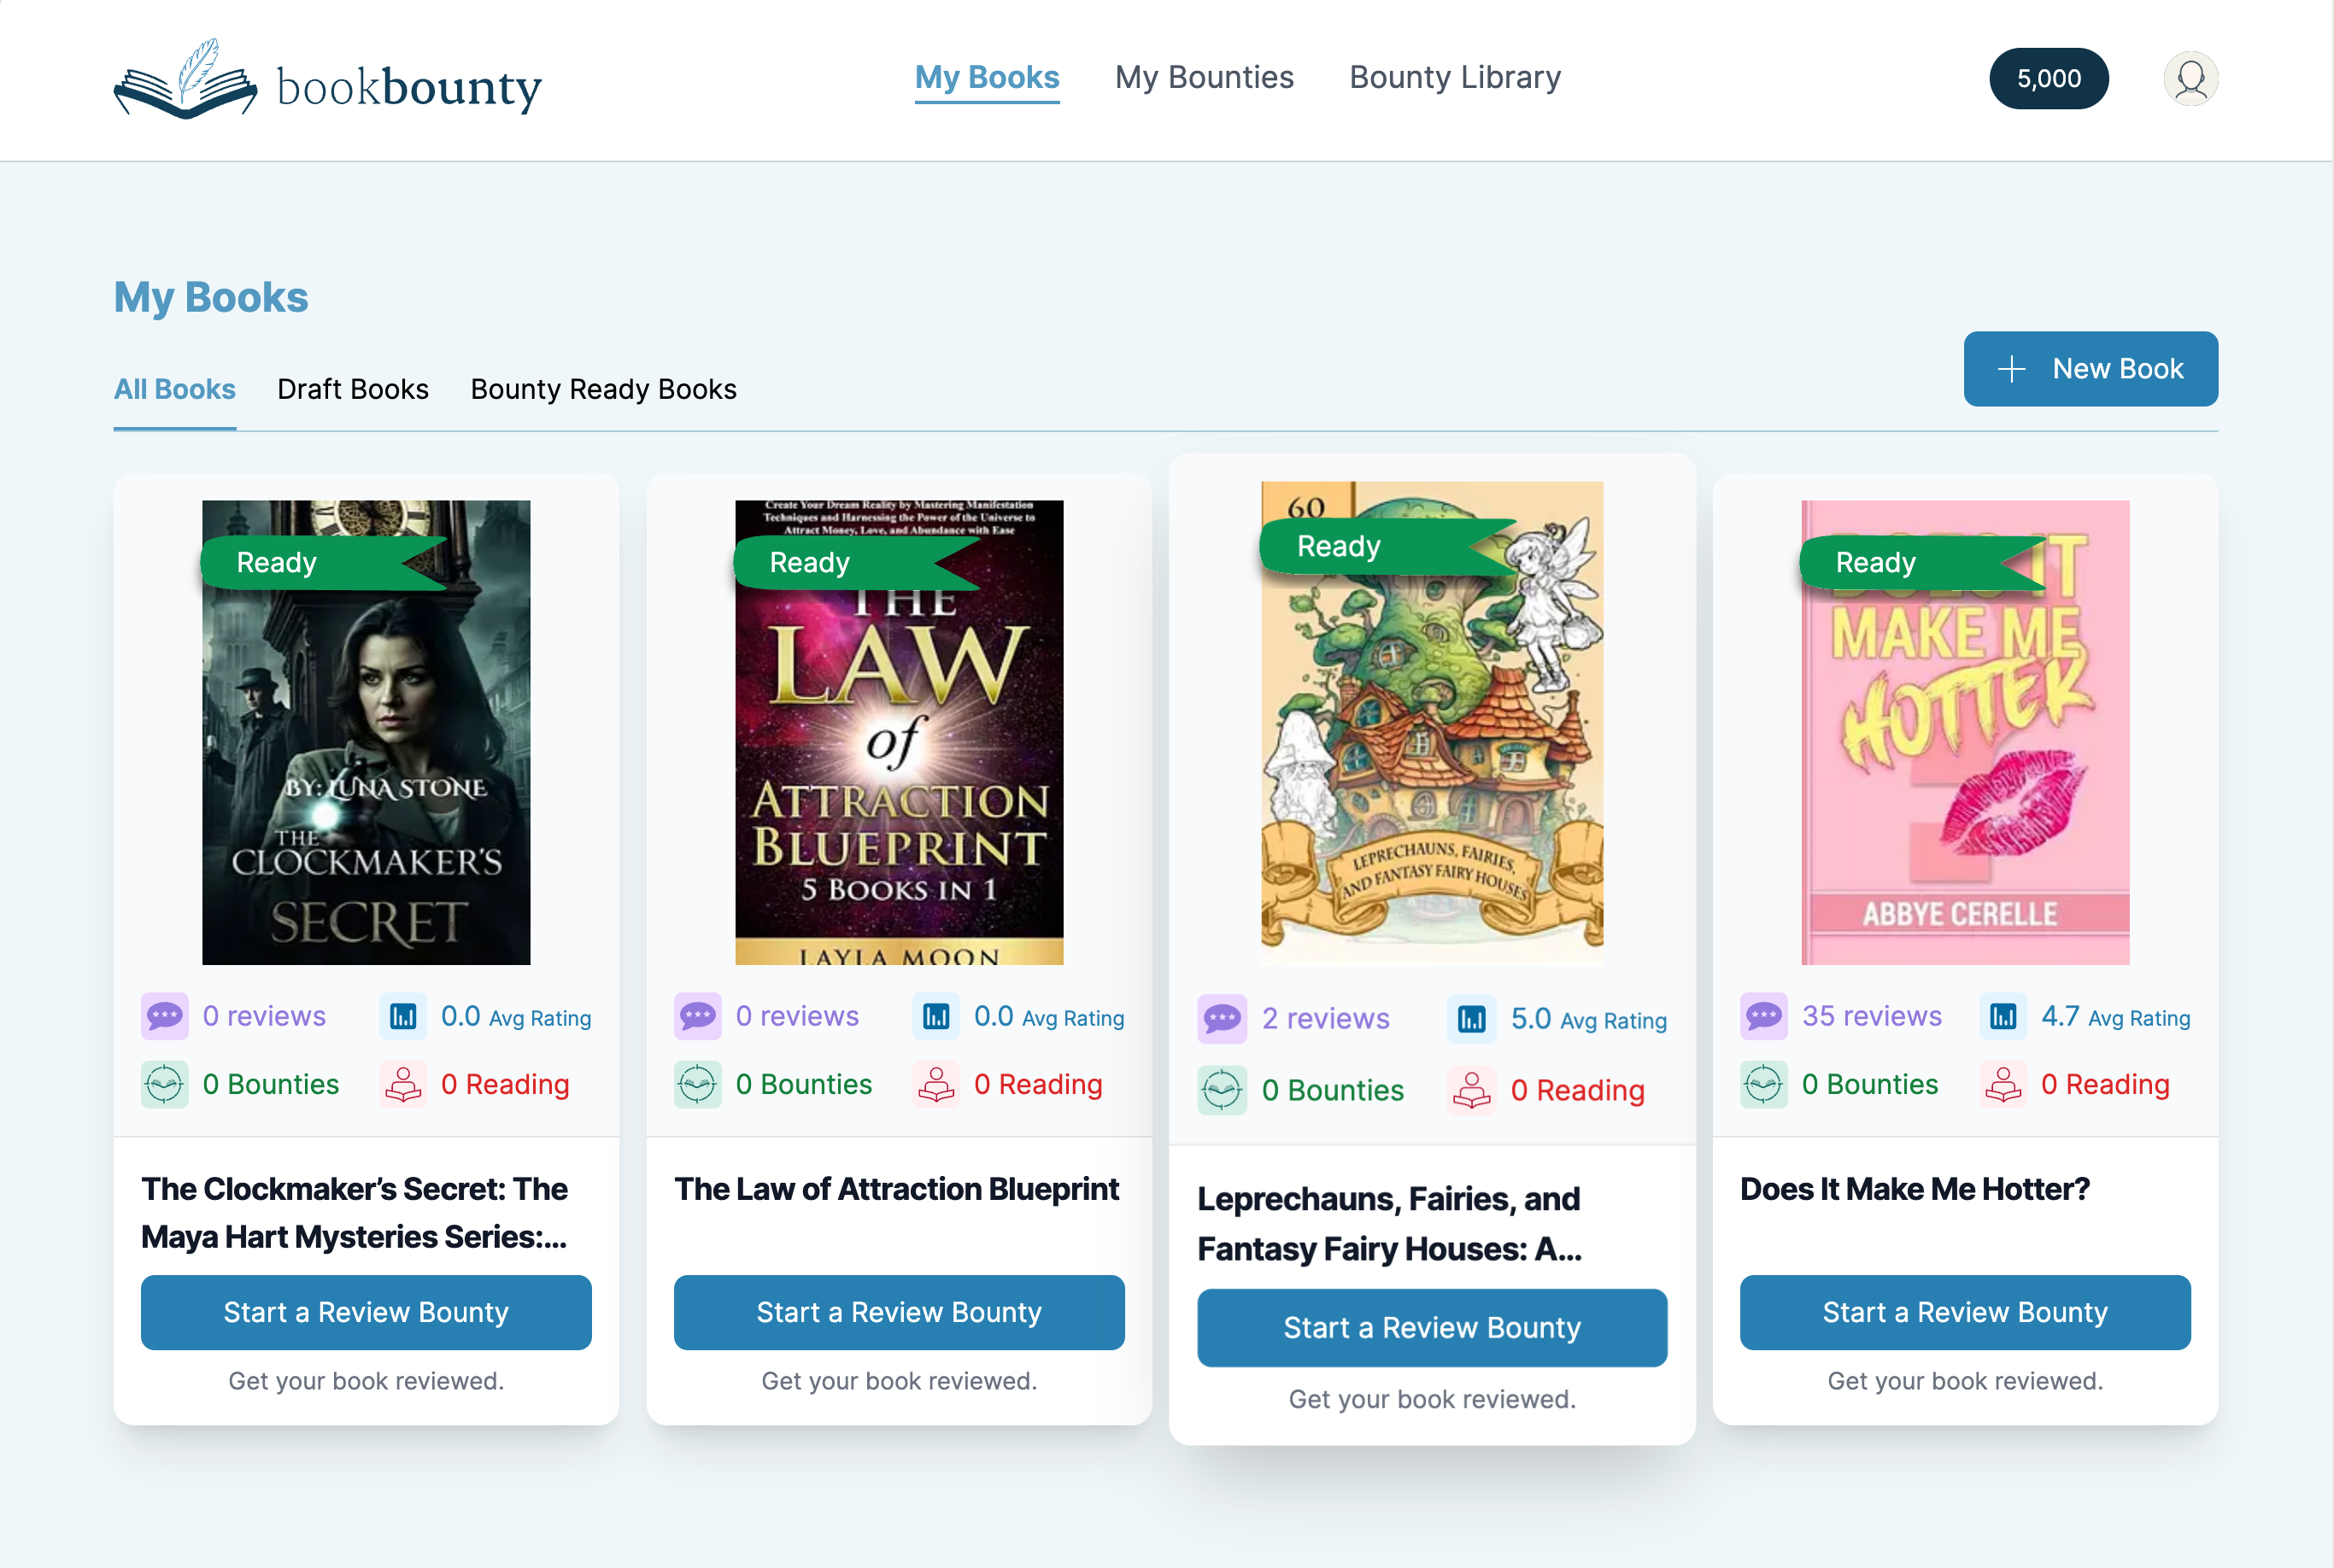Start a Review Bounty for Law of Attraction
Image resolution: width=2334 pixels, height=1568 pixels.
pos(899,1312)
